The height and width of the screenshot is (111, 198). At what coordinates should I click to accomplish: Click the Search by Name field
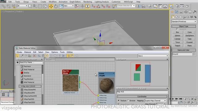[x=31, y=62]
